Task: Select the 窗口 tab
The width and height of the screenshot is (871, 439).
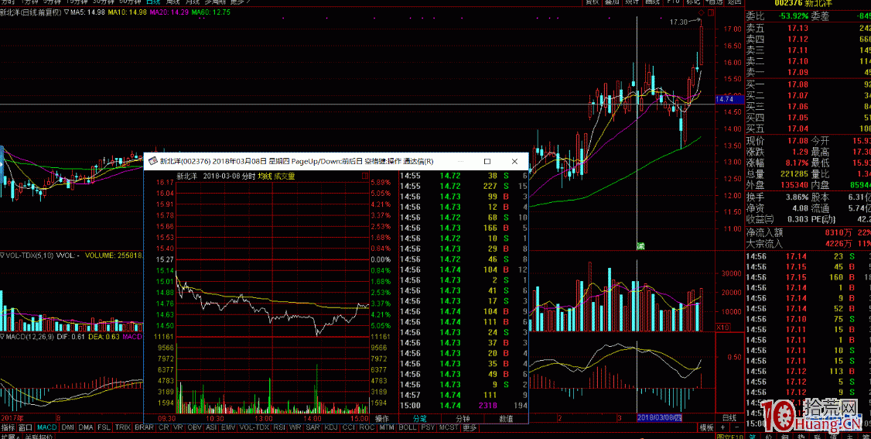Action: click(25, 427)
